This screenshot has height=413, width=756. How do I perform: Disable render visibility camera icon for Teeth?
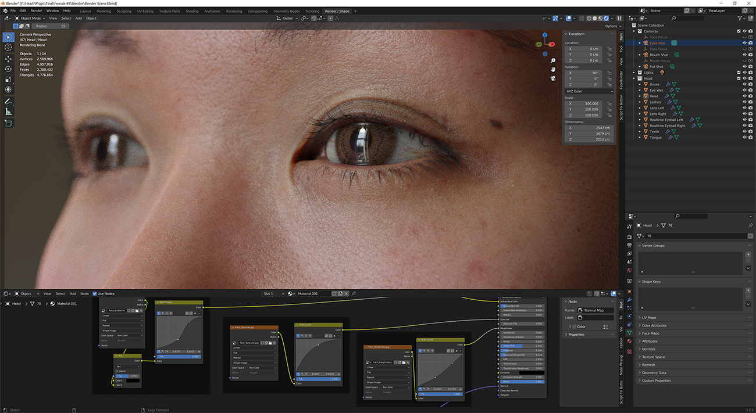pyautogui.click(x=751, y=131)
